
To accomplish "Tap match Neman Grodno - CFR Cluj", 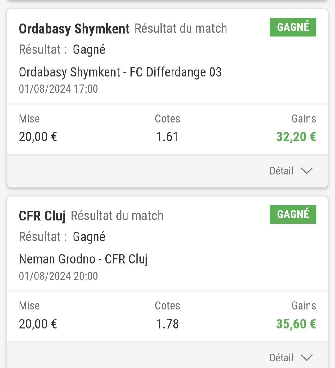I will pos(83,259).
